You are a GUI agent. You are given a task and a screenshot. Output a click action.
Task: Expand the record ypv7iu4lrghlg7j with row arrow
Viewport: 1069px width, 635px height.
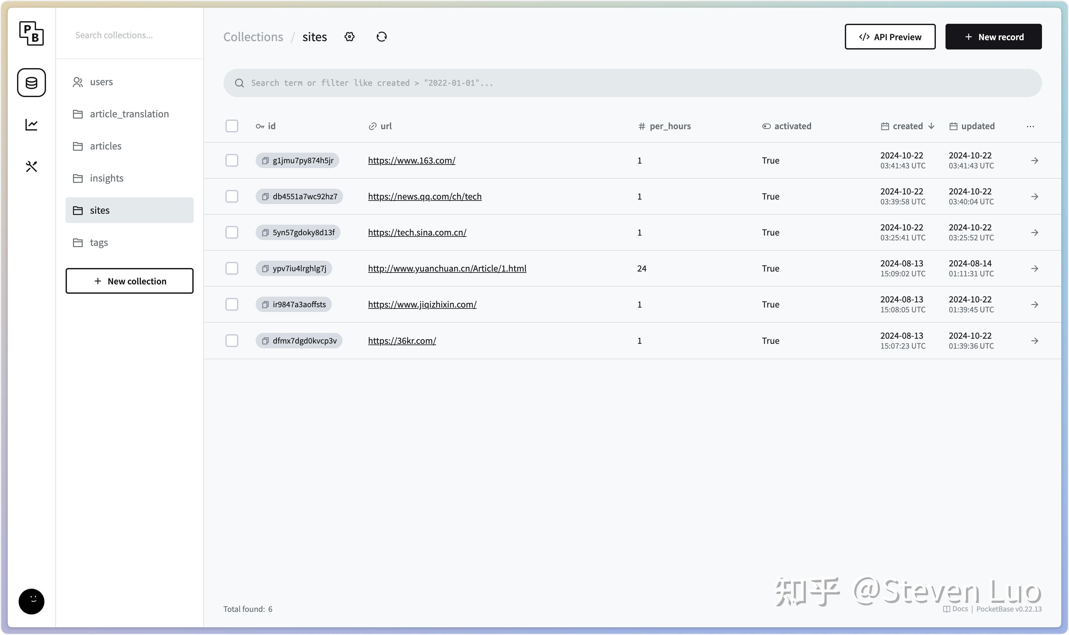[1035, 268]
